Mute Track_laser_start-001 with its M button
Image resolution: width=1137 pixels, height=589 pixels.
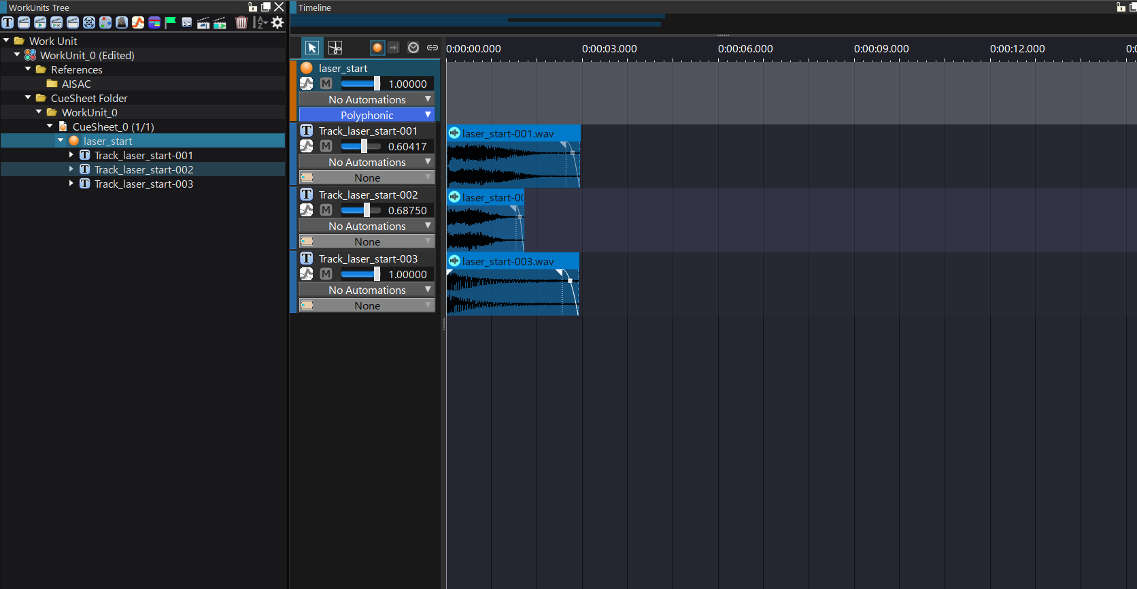(326, 146)
